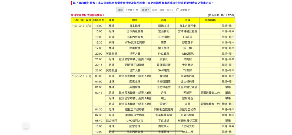292x135 pixels.
Task: Click the 比賽日期 column header
Action: pyautogui.click(x=78, y=20)
